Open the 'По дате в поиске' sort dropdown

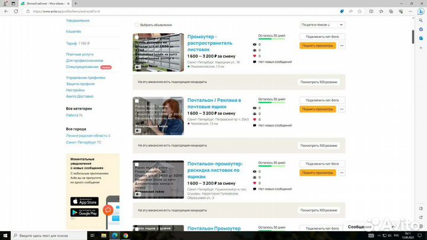point(323,25)
